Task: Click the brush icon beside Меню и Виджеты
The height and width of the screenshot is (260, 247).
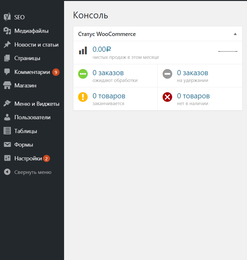Action: (x=7, y=103)
